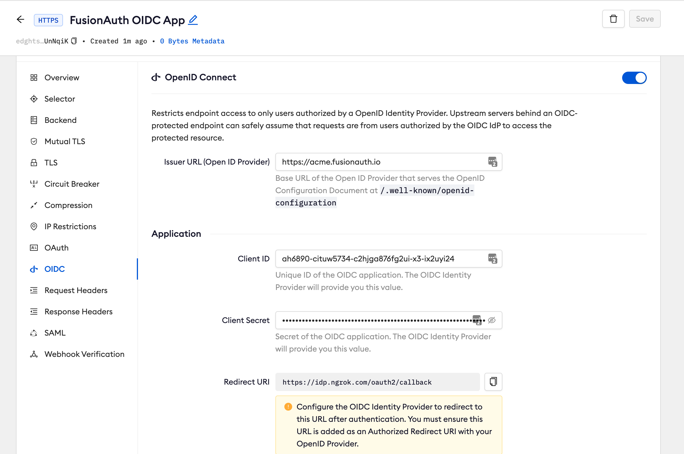Open the 0 Bytes Metadata link
Viewport: 684px width, 454px height.
click(x=193, y=41)
